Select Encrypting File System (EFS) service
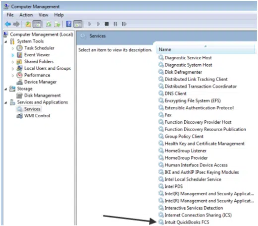Viewport: 258px width, 226px height. click(193, 100)
